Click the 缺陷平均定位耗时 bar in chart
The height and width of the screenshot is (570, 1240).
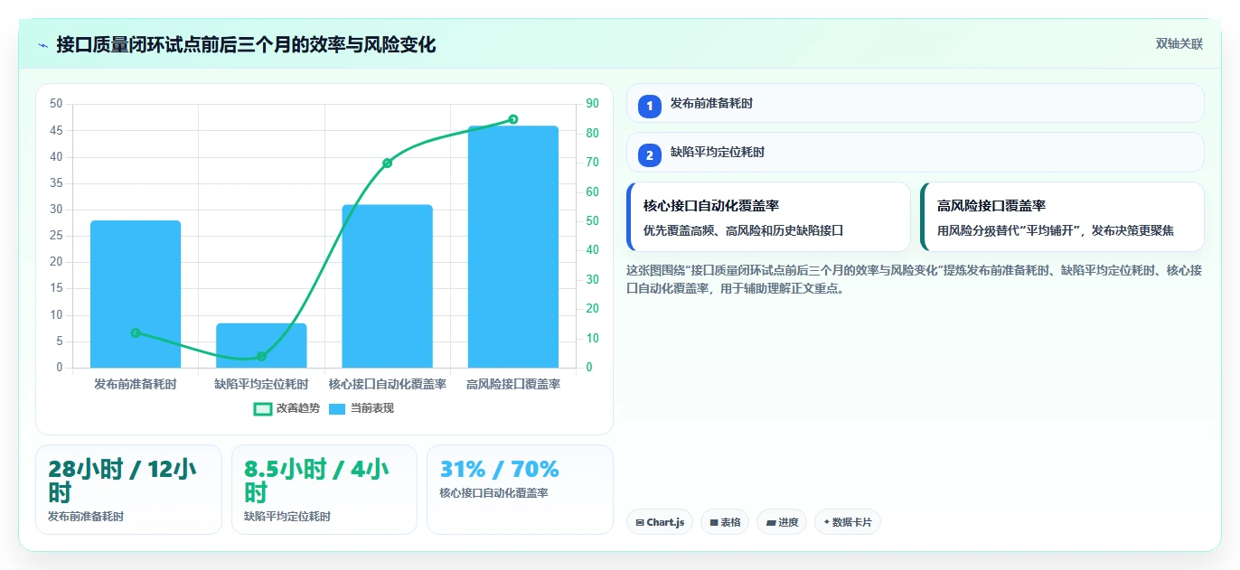click(x=261, y=345)
